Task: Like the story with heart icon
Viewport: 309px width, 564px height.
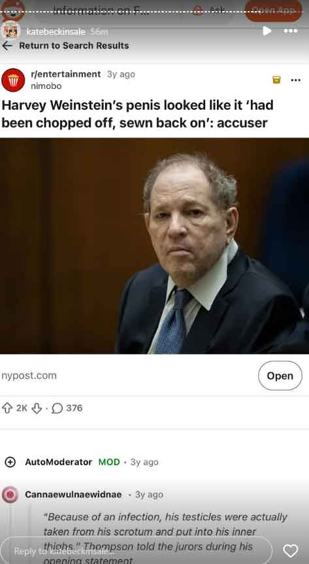Action: point(290,551)
